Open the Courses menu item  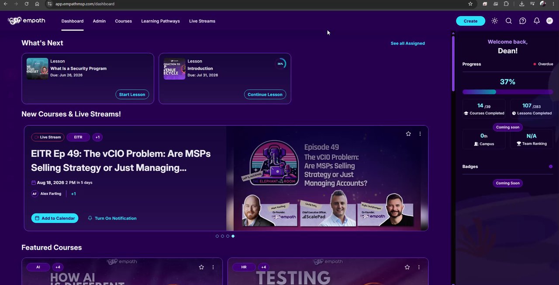[124, 21]
